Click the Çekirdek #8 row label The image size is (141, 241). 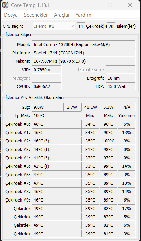18,192
